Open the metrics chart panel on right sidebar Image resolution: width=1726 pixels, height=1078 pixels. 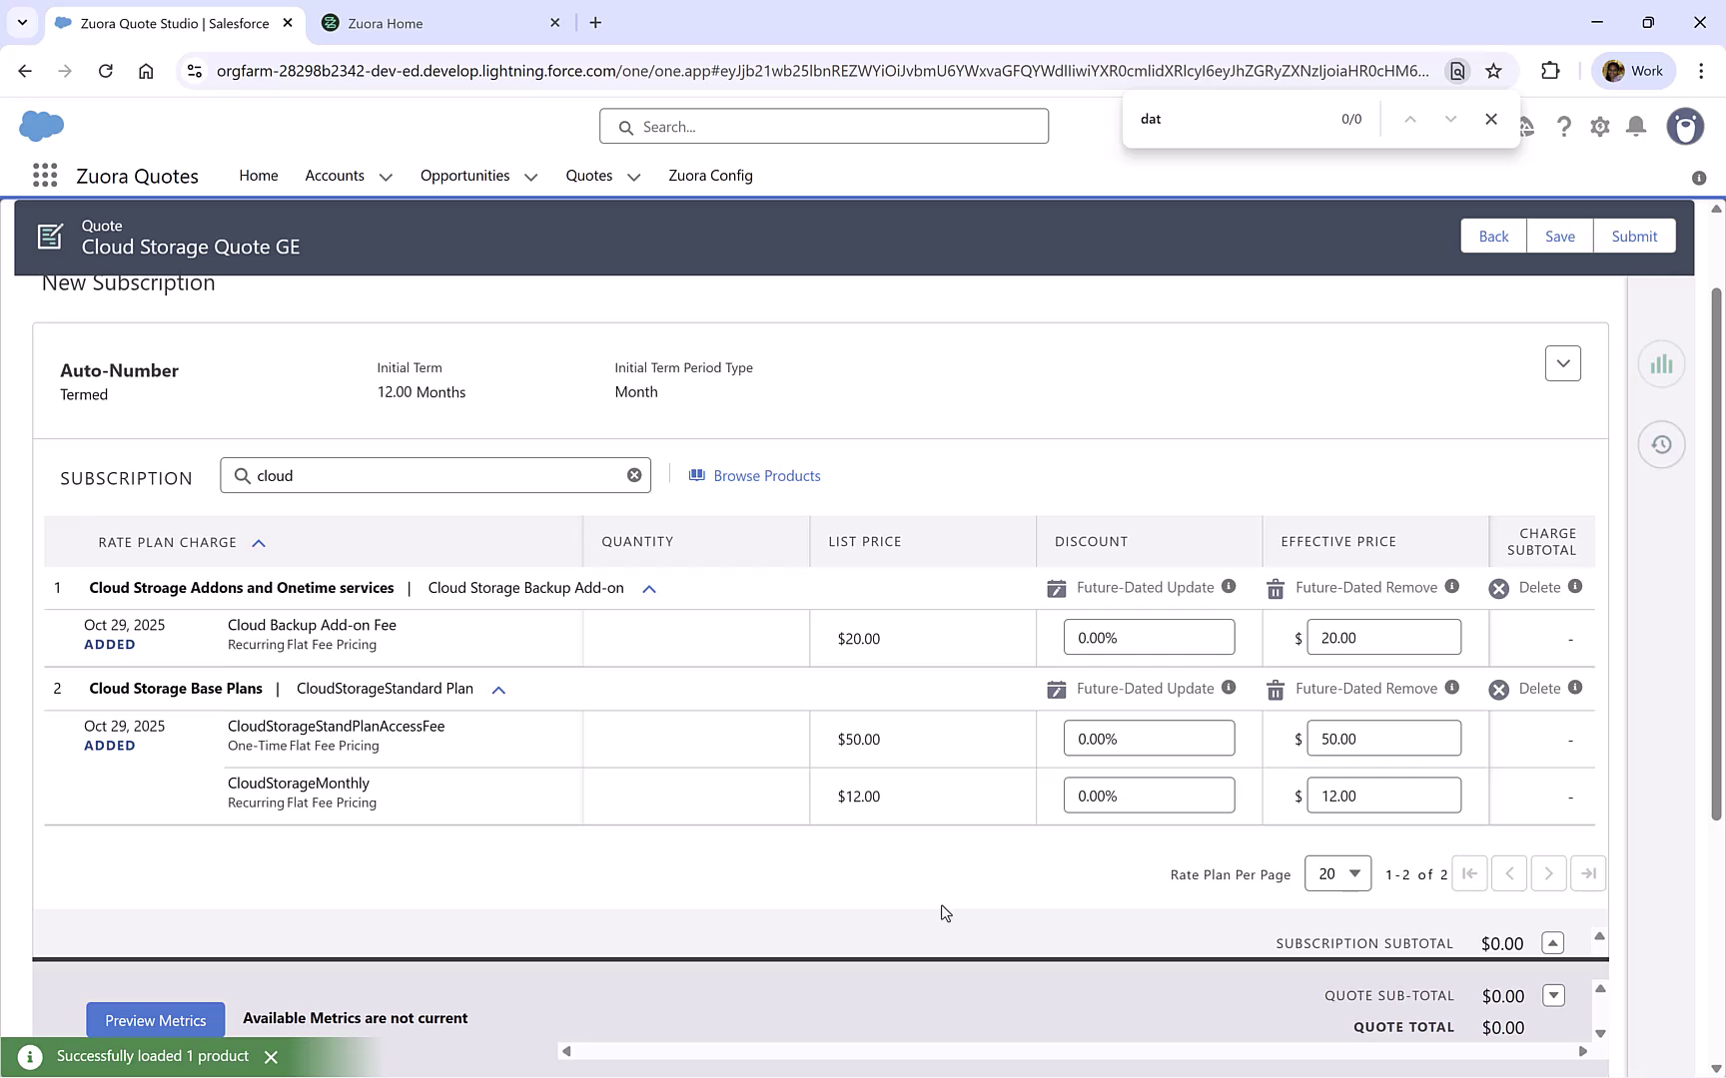pyautogui.click(x=1661, y=363)
